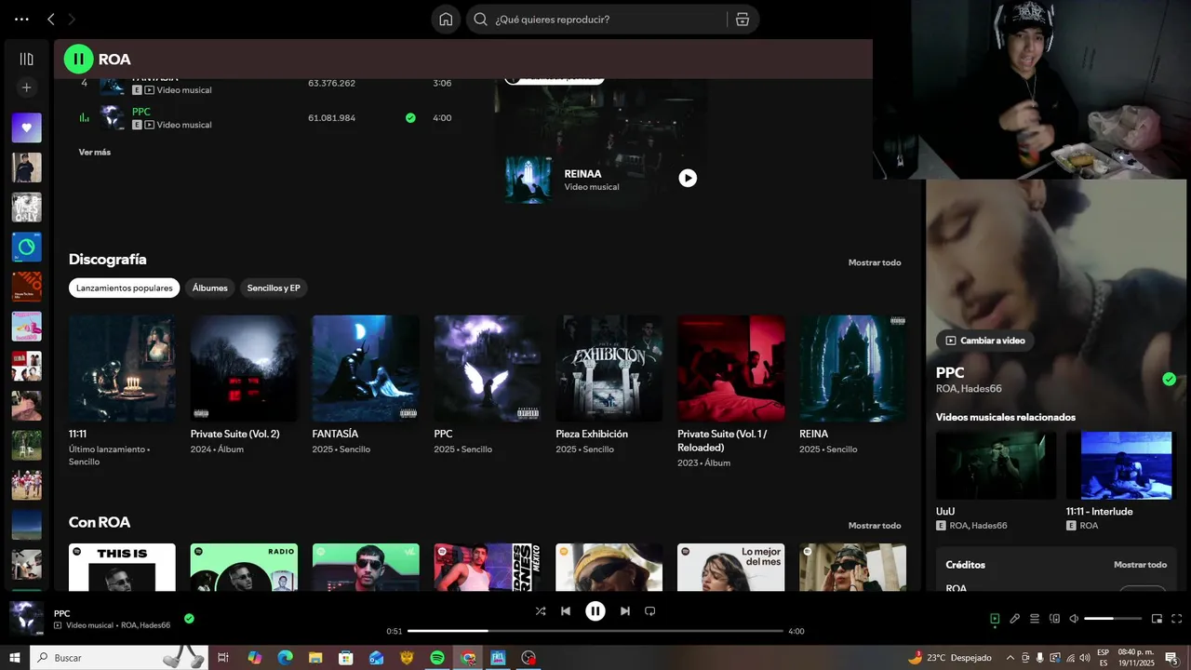
Task: Select 'Álbumes' filter chip
Action: [x=209, y=288]
